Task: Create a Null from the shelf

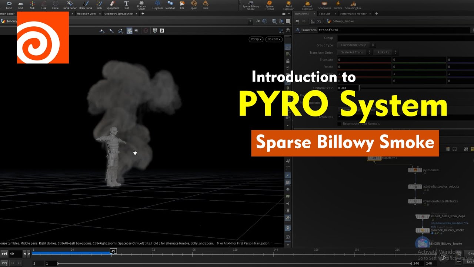Action: (x=32, y=5)
